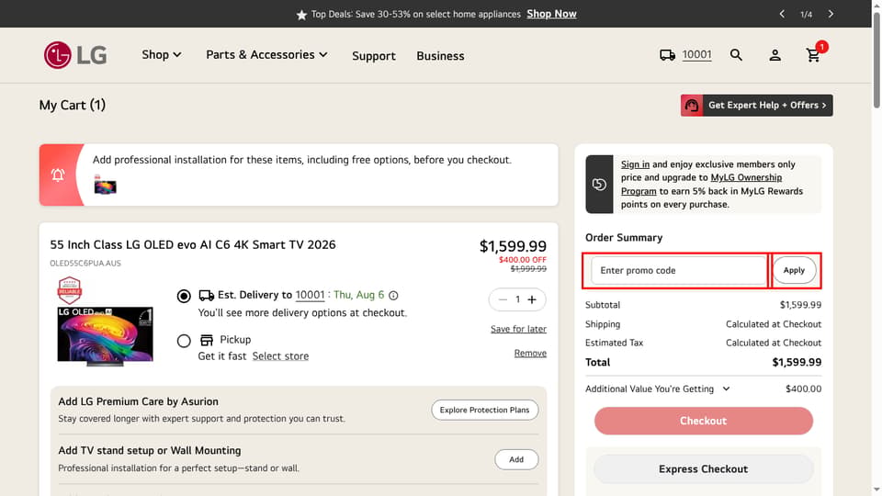
Task: Click the Shop Now link
Action: 551,14
